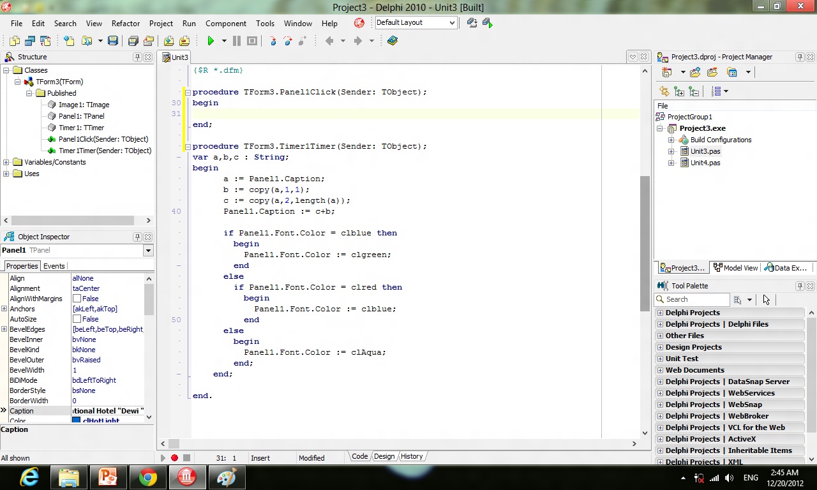
Task: Open Google Chrome from taskbar
Action: pyautogui.click(x=147, y=477)
